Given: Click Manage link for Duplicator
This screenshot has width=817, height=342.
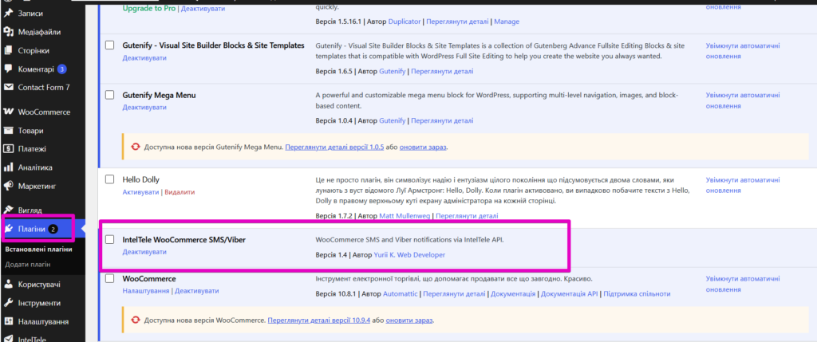Looking at the screenshot, I should point(507,22).
